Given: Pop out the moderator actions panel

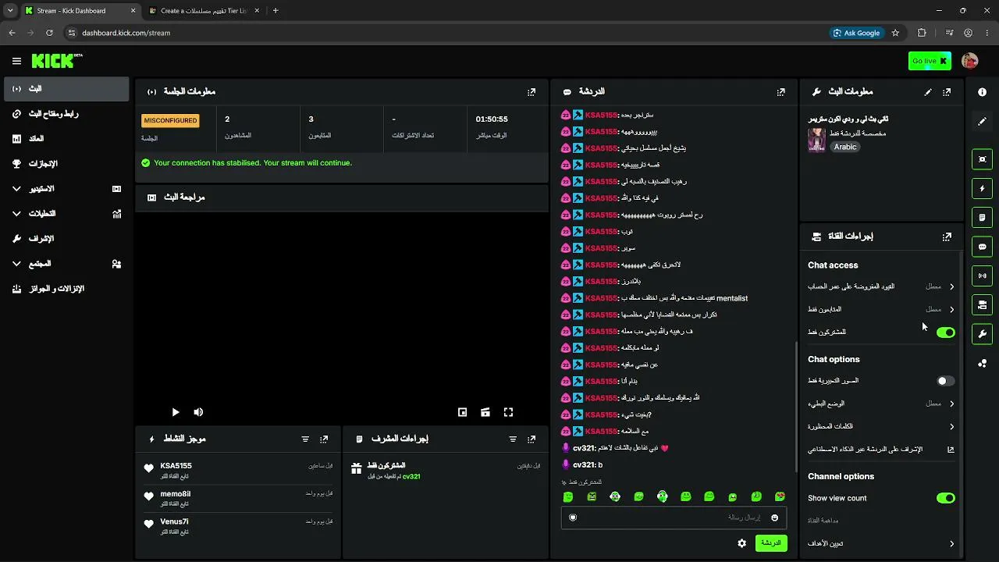Looking at the screenshot, I should tap(531, 439).
